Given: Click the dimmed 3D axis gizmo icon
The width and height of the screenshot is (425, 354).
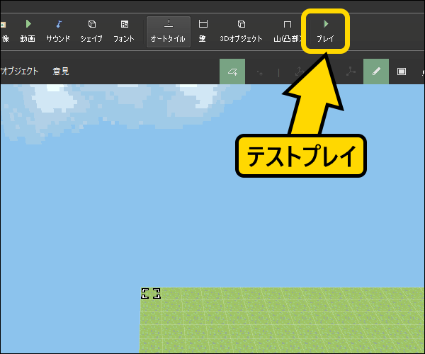Looking at the screenshot, I should [299, 72].
